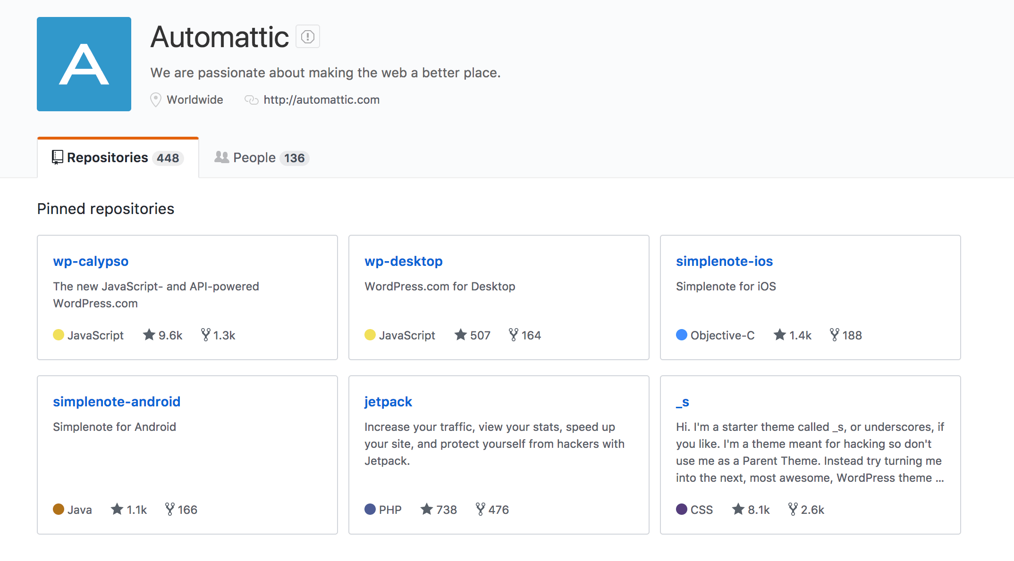1014x561 pixels.
Task: Click yellow JavaScript color dot on wp-calypso
Action: 59,335
